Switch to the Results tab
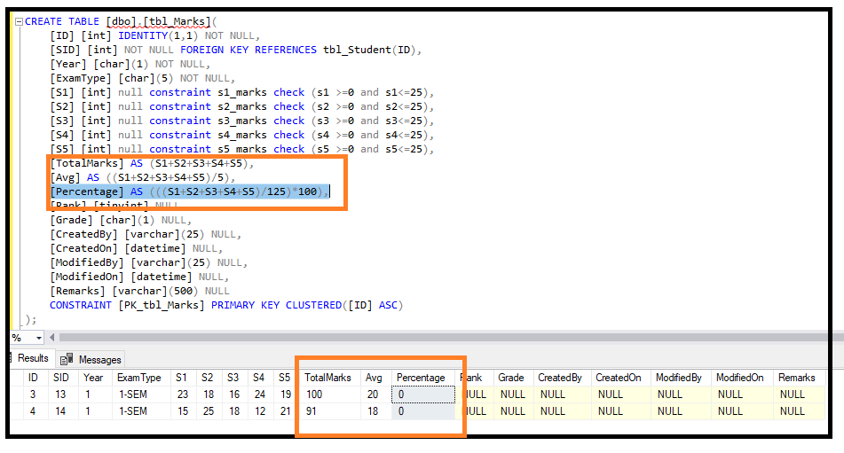 [33, 358]
